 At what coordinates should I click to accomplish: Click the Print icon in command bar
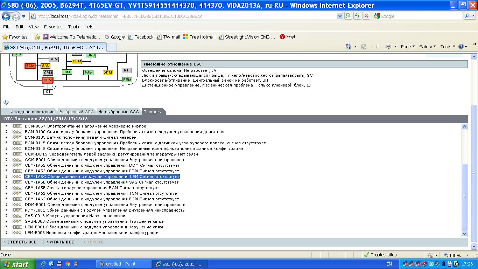388,47
